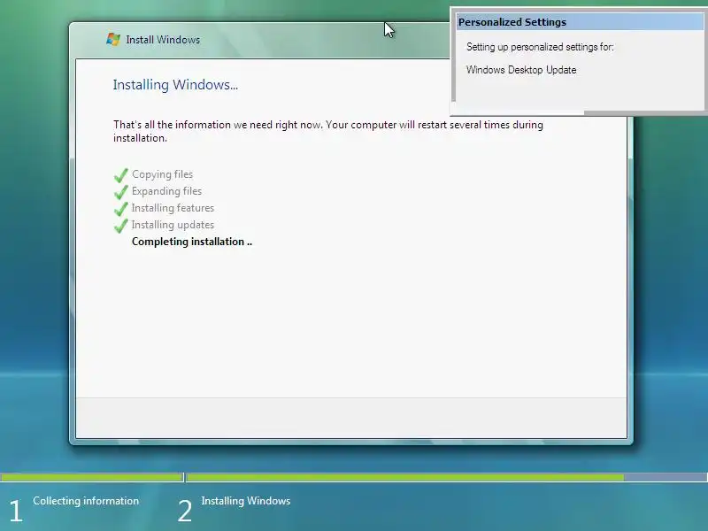Click the green checkmark beside Expanding files
The image size is (708, 531).
[x=121, y=191]
